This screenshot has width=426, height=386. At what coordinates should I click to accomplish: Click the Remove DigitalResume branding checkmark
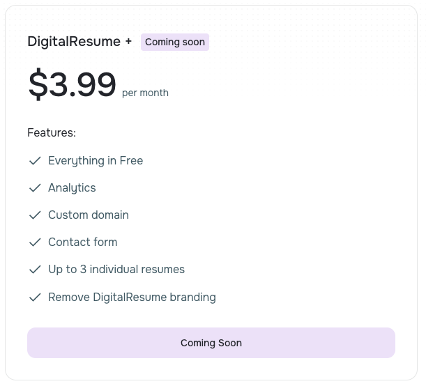point(35,298)
